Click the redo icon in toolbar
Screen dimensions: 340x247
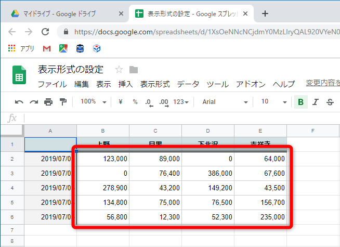(34, 102)
